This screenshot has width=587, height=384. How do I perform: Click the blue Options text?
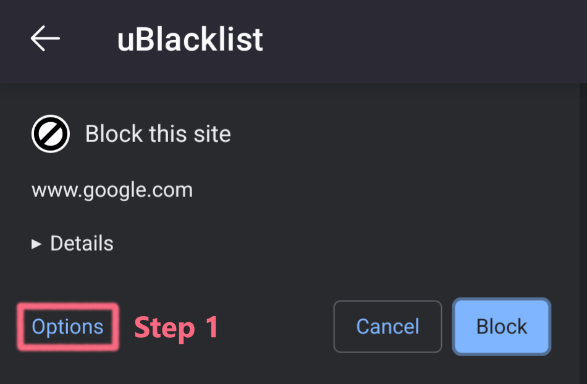(x=67, y=327)
